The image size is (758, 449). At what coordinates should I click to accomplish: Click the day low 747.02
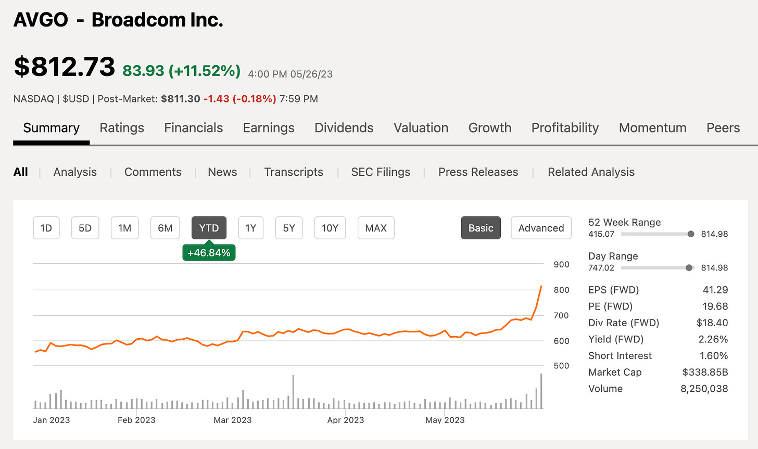(601, 268)
